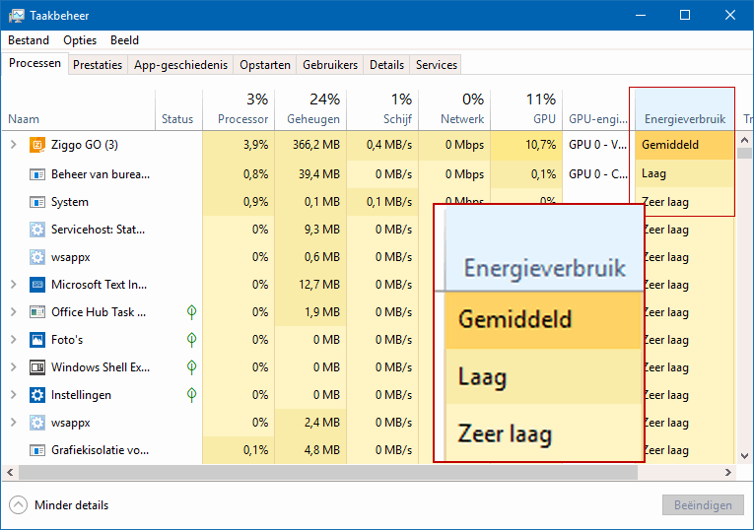Expand the Ziggo GO (3) process group
The image size is (754, 530).
point(14,145)
